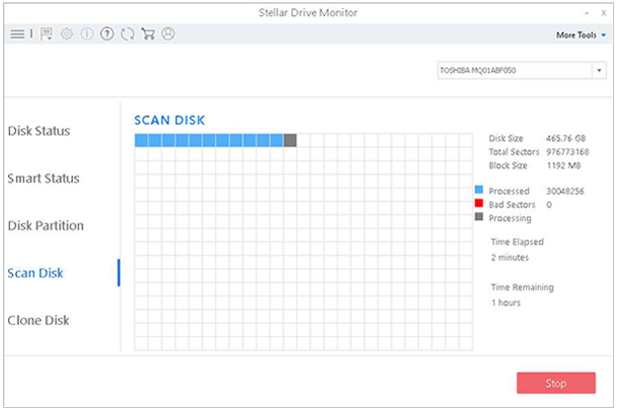The image size is (617, 410).
Task: Expand the More Tools dropdown
Action: pyautogui.click(x=580, y=35)
